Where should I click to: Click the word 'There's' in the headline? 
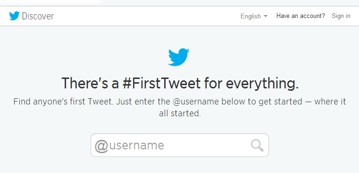84,83
